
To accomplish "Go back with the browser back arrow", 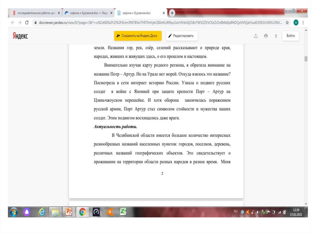I will point(13,22).
